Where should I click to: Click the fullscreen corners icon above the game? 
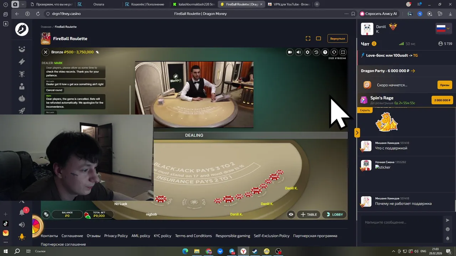308,38
